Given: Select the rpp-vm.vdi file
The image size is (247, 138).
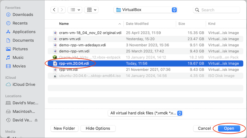Looking at the screenshot, I should pyautogui.click(x=145, y=69).
